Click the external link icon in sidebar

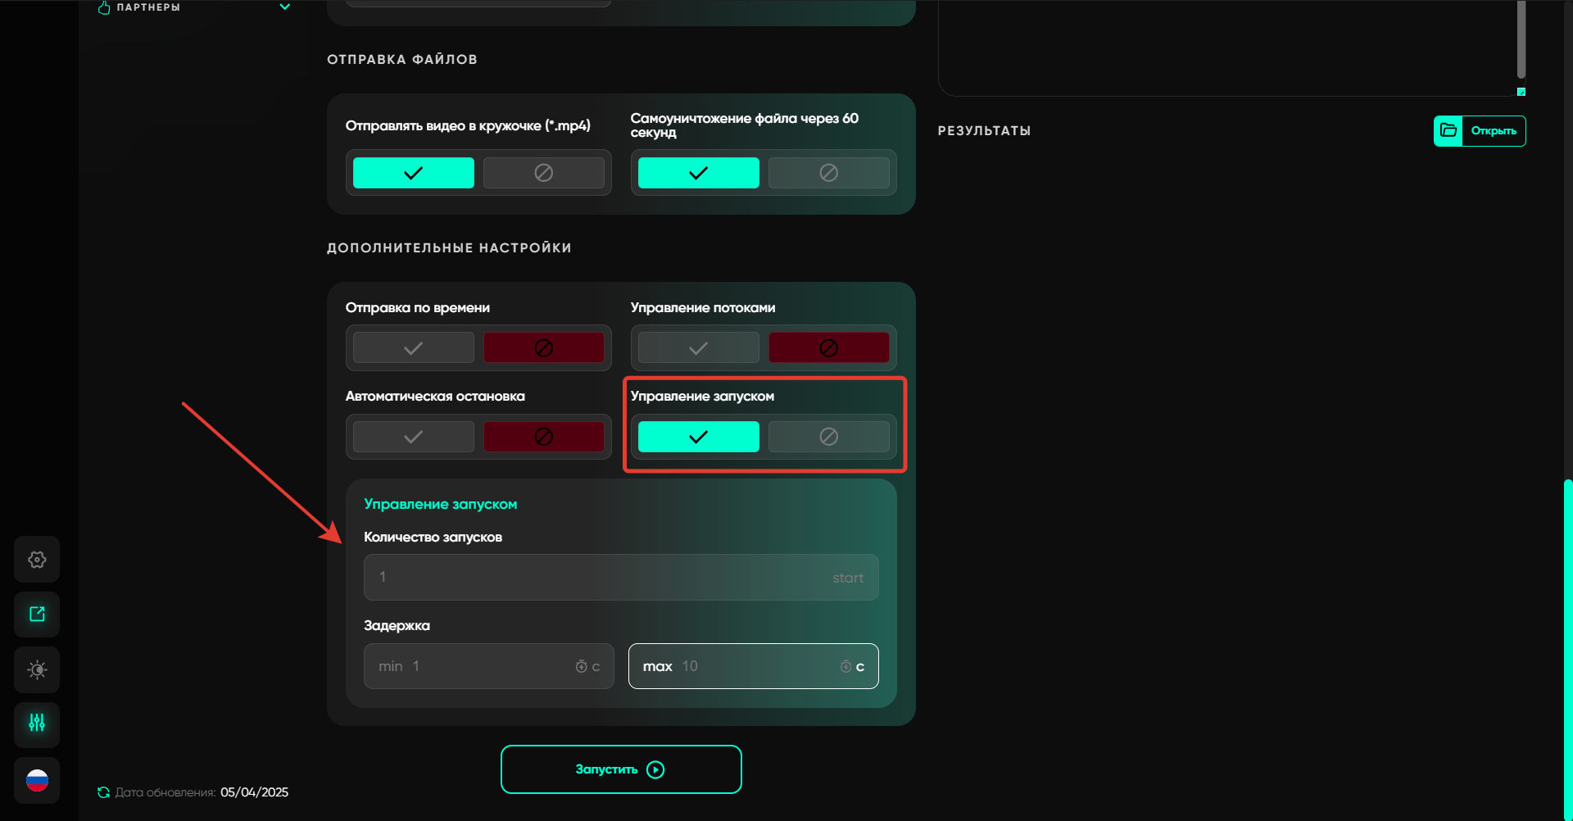tap(37, 615)
